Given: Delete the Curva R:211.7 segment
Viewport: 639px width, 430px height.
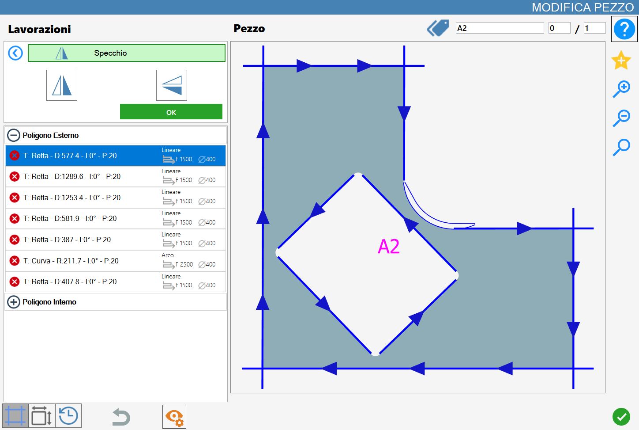Looking at the screenshot, I should 15,261.
